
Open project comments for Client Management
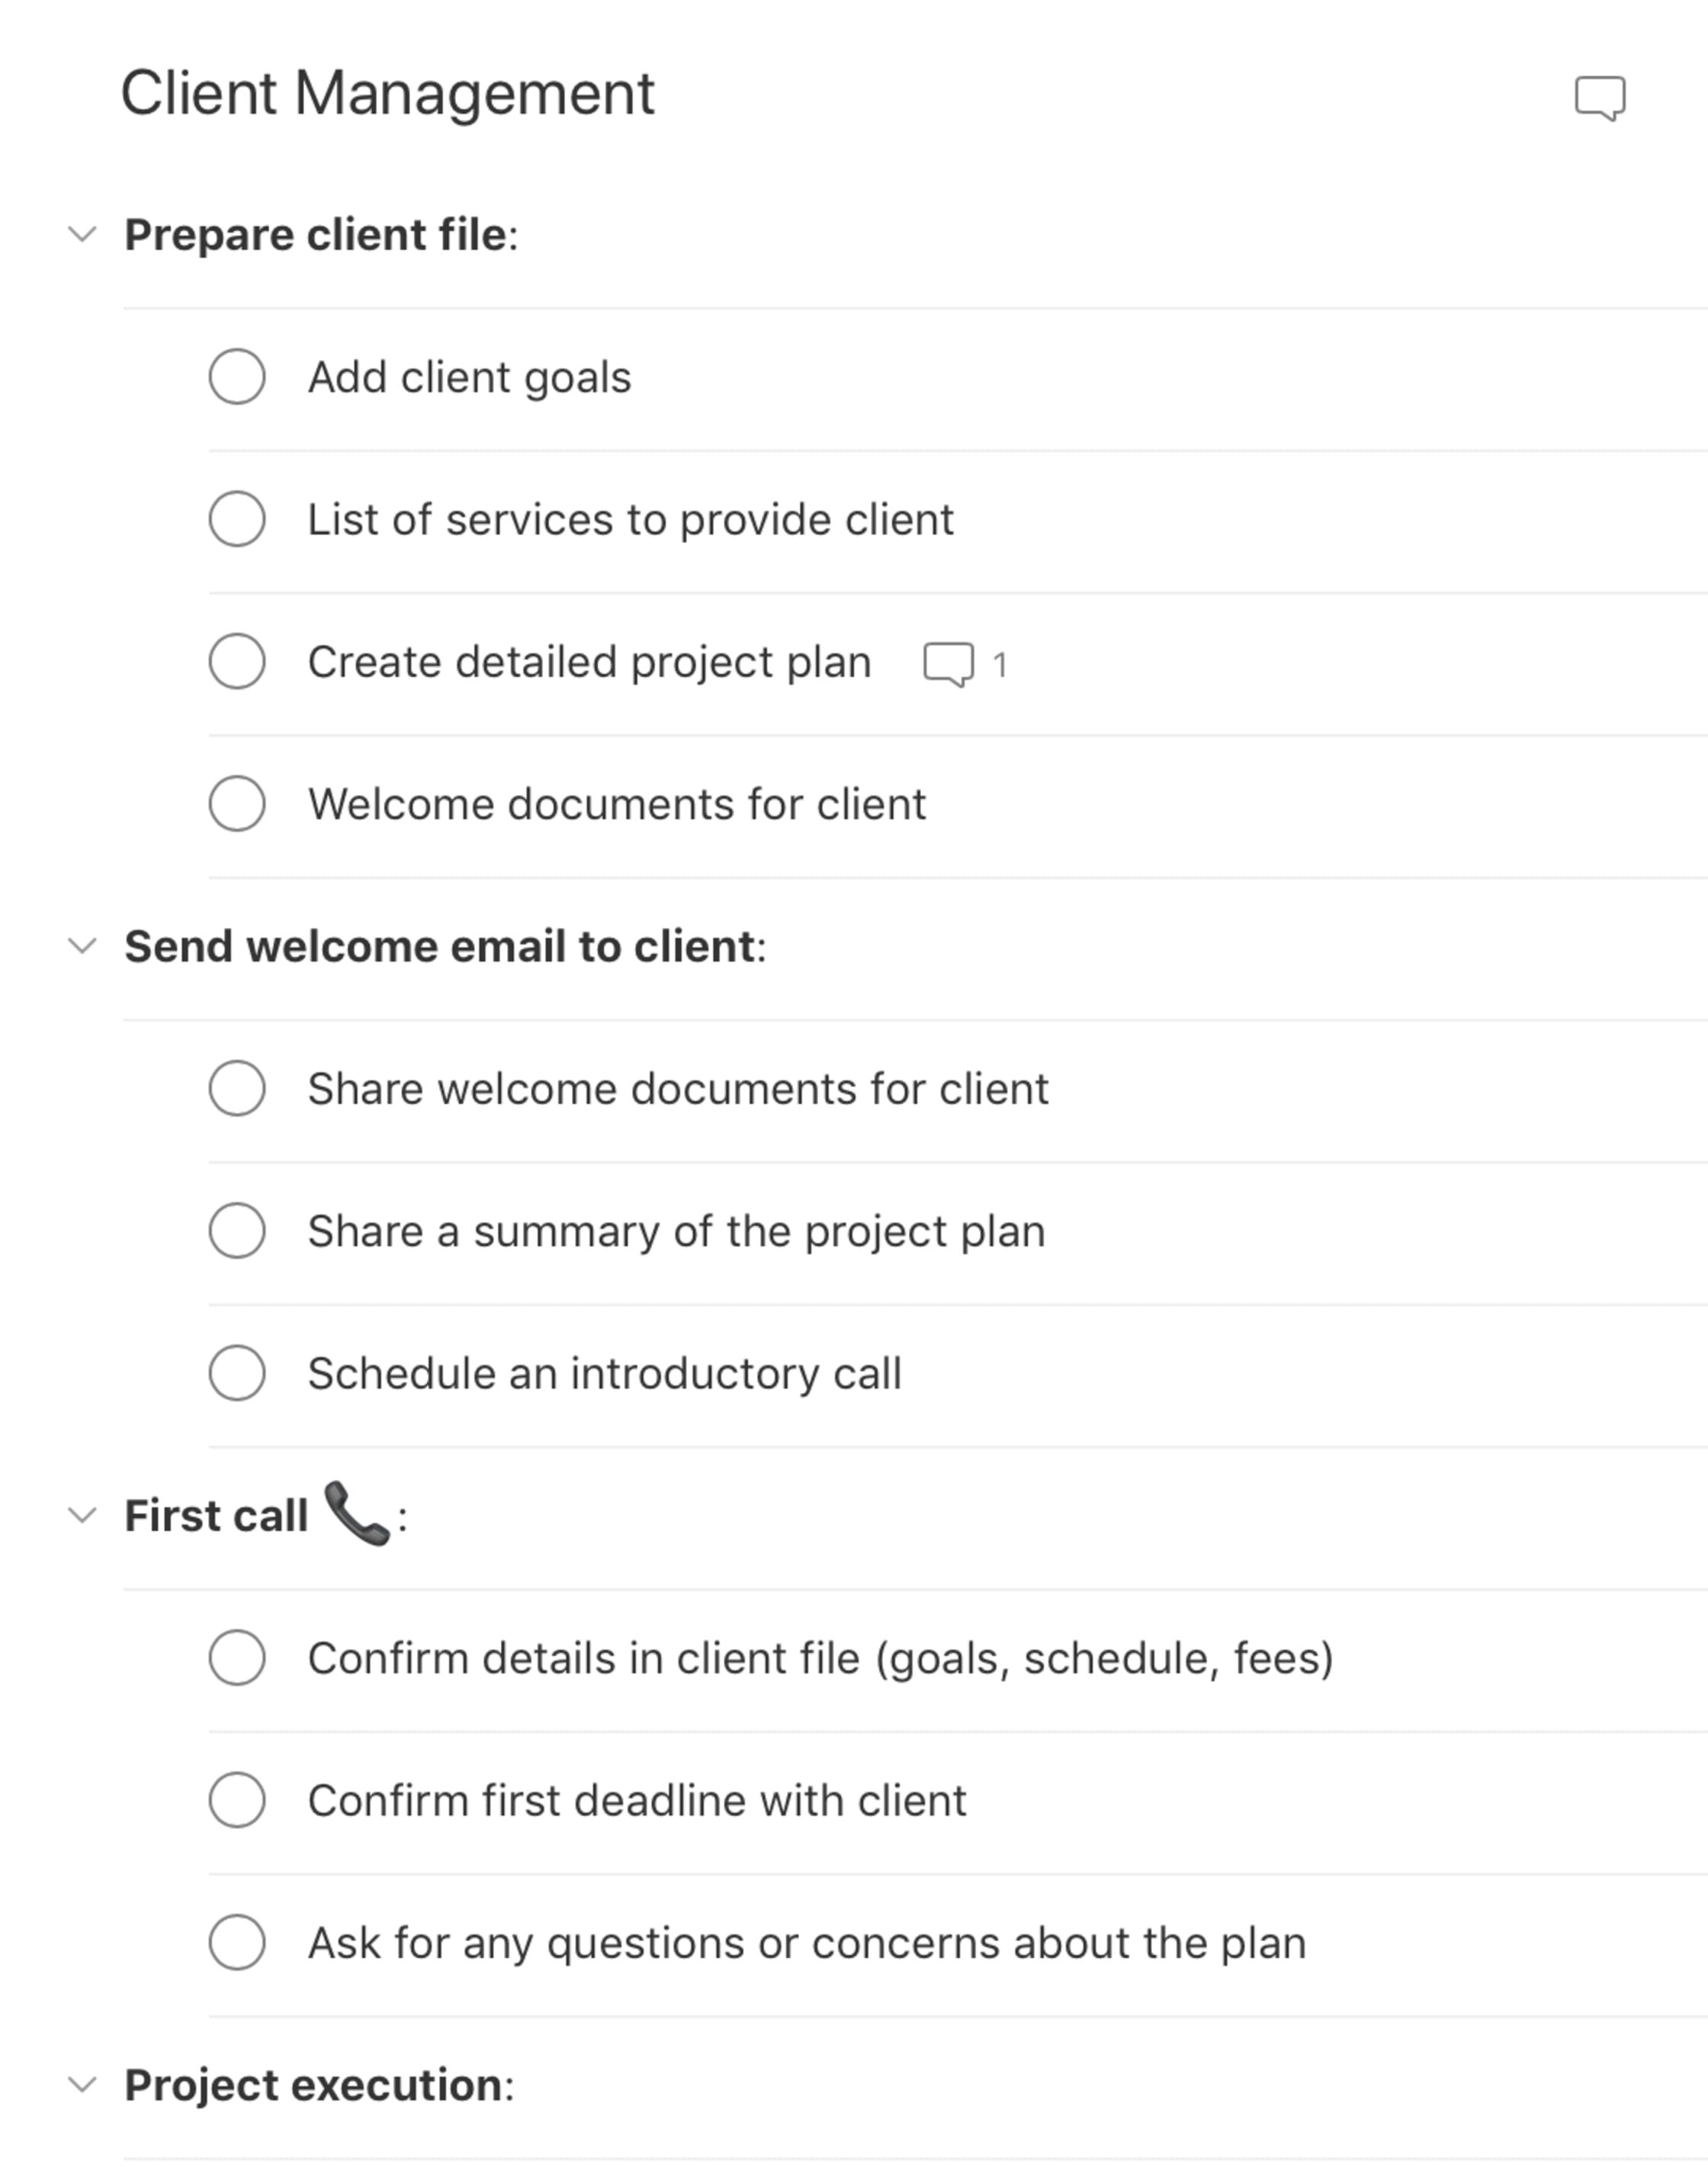[1599, 100]
